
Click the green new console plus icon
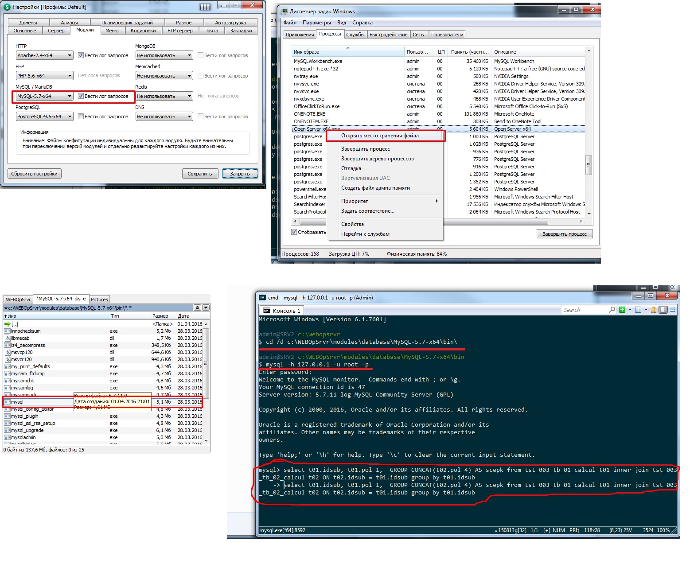click(622, 310)
